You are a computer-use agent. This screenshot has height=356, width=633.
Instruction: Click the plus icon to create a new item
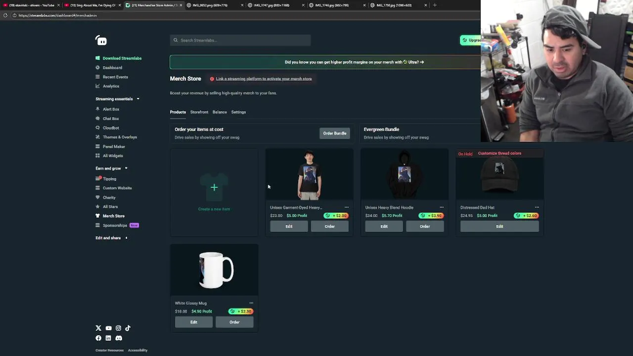(214, 187)
